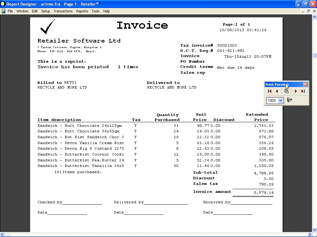Viewport: 317px width, 237px height.
Task: Go to previous page in Print Preview
Action: [x=277, y=91]
